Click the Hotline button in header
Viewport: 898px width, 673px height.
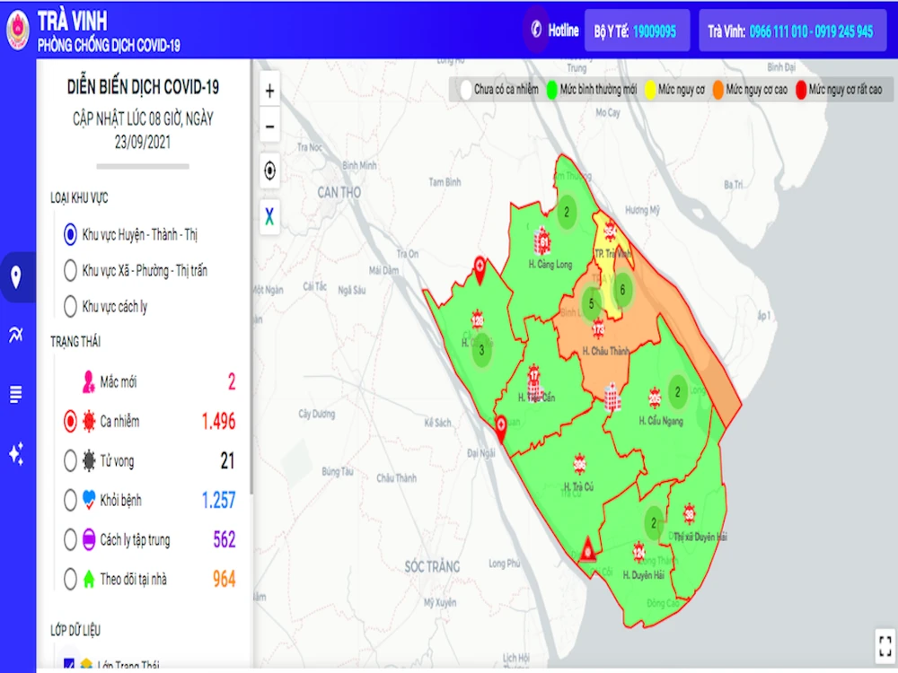point(553,31)
